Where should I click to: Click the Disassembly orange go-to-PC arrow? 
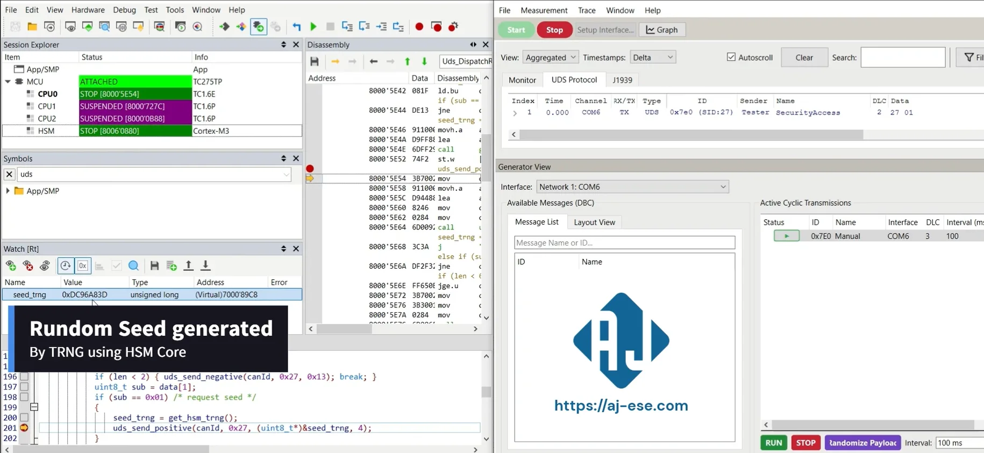pyautogui.click(x=335, y=61)
